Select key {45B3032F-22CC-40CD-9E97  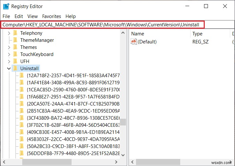pos(73,139)
